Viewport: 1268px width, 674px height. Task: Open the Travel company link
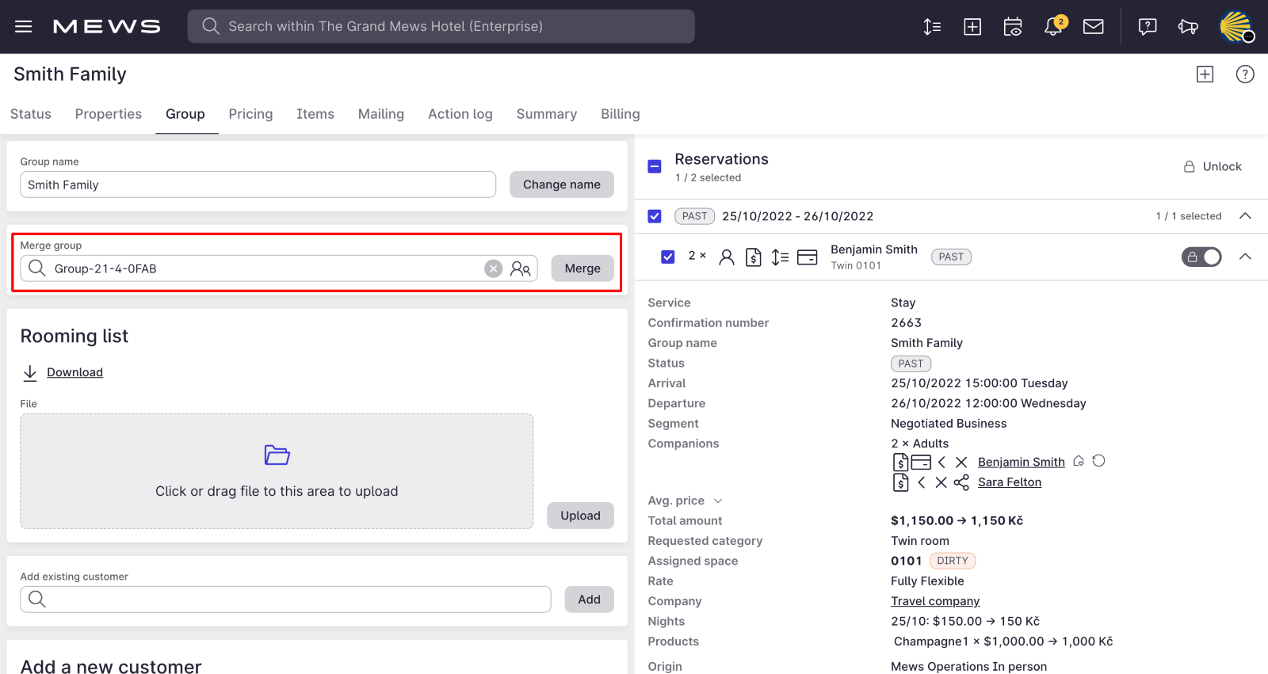(x=935, y=601)
